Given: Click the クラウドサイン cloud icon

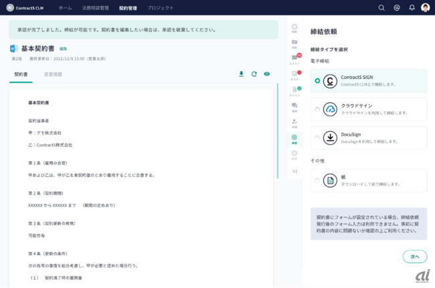Looking at the screenshot, I should point(330,110).
